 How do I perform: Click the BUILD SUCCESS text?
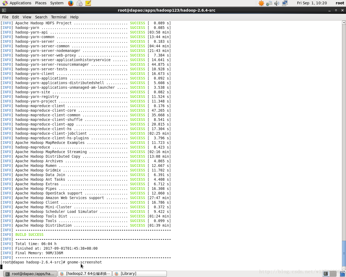(x=29, y=235)
